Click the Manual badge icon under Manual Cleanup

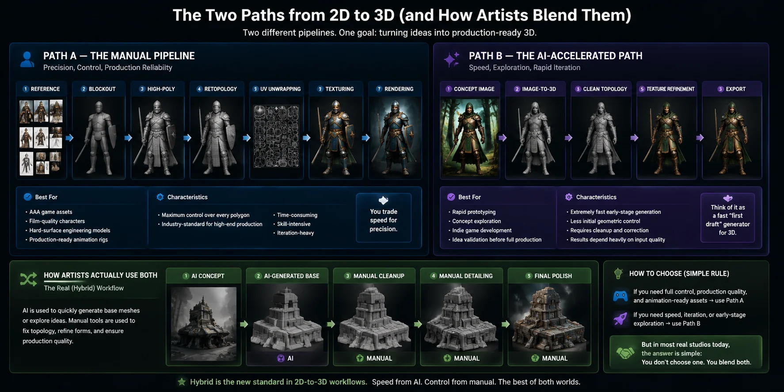pos(360,358)
